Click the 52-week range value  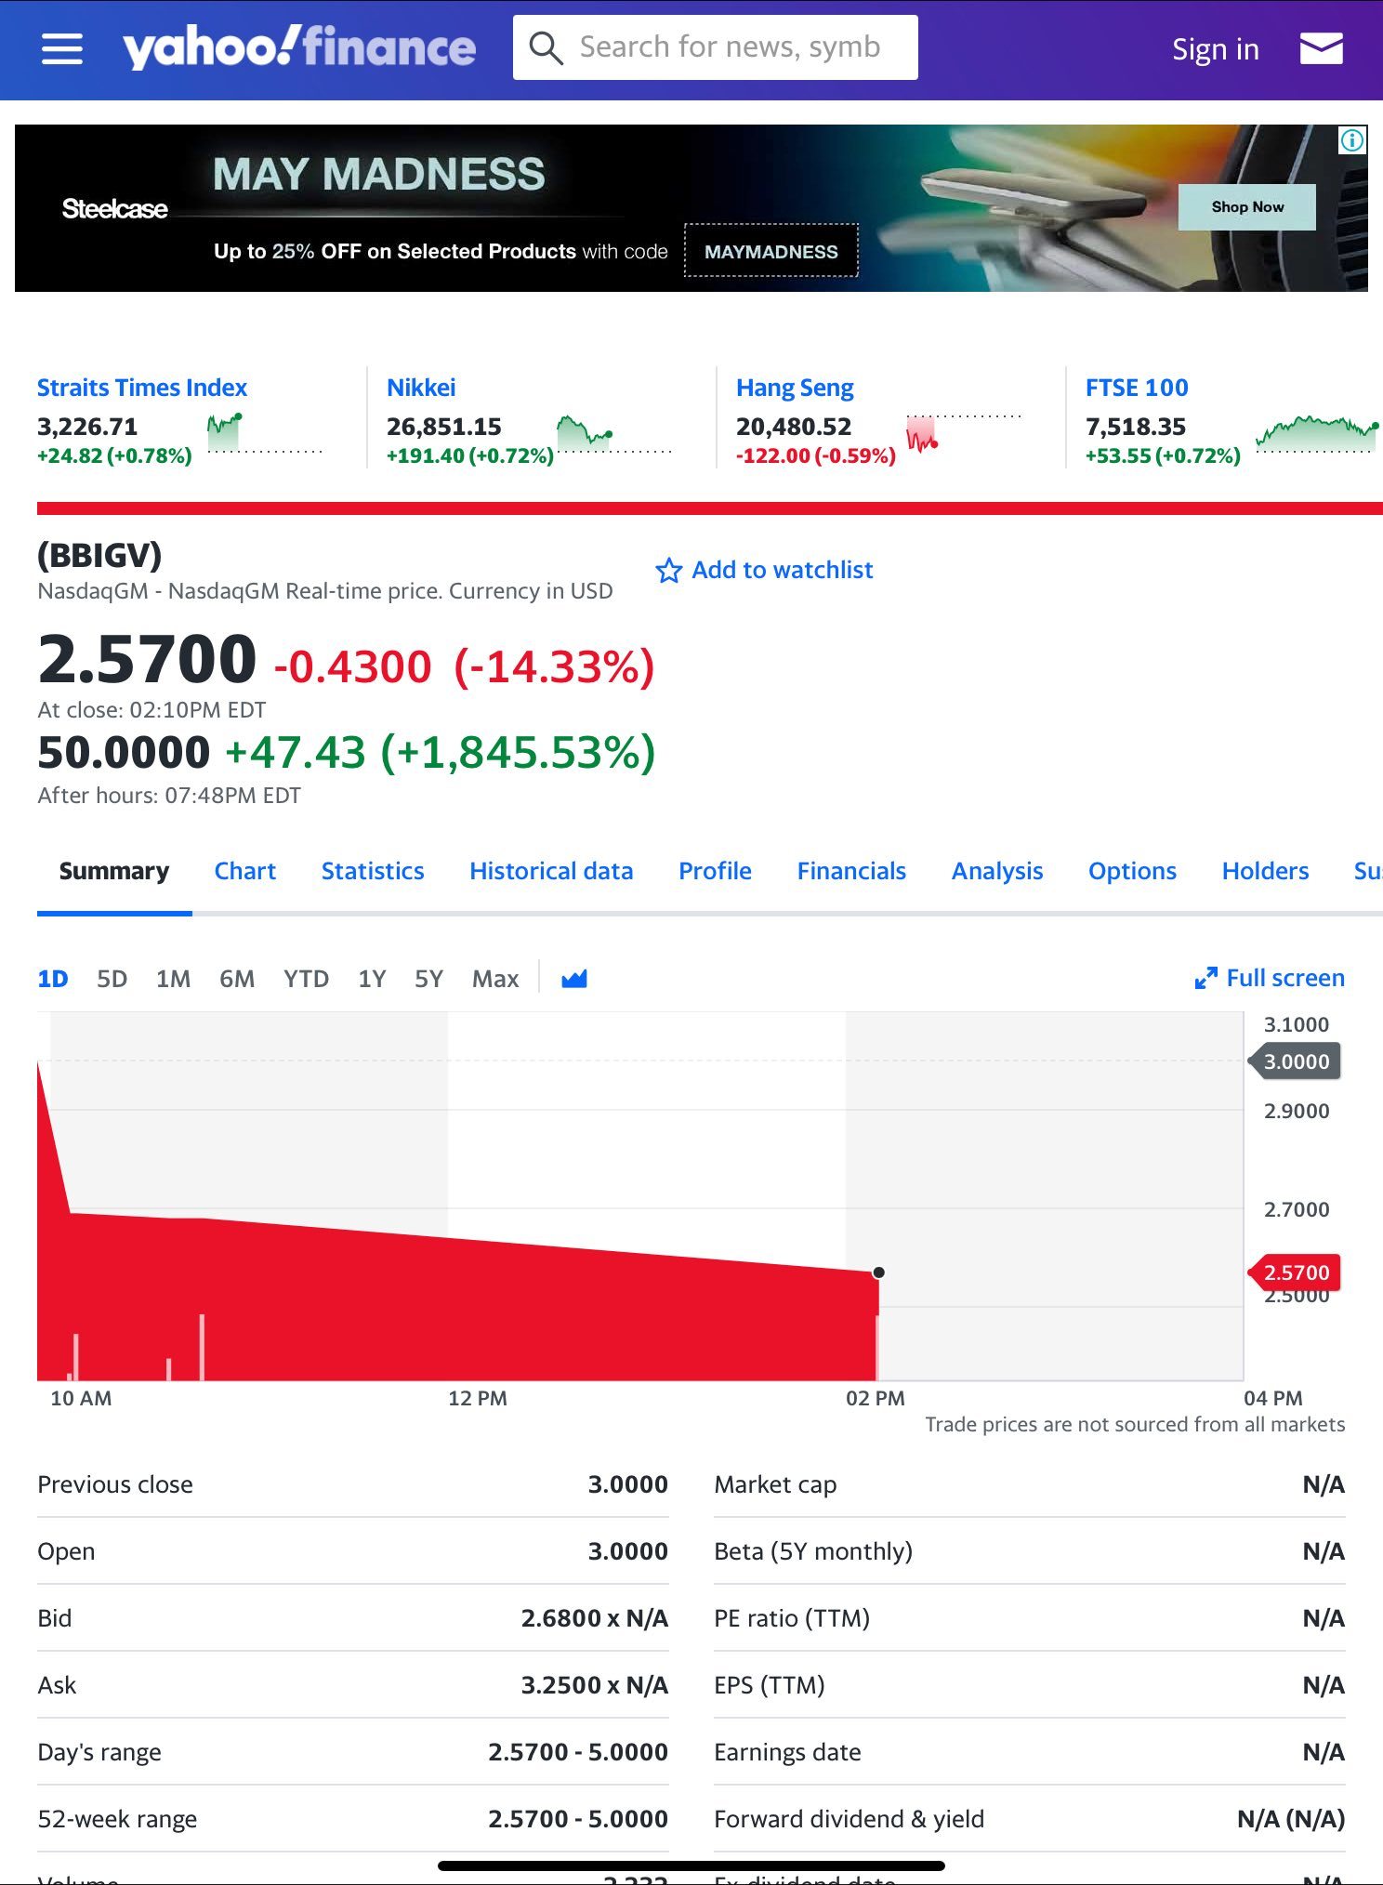(578, 1819)
